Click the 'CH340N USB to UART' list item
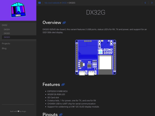 (71, 104)
